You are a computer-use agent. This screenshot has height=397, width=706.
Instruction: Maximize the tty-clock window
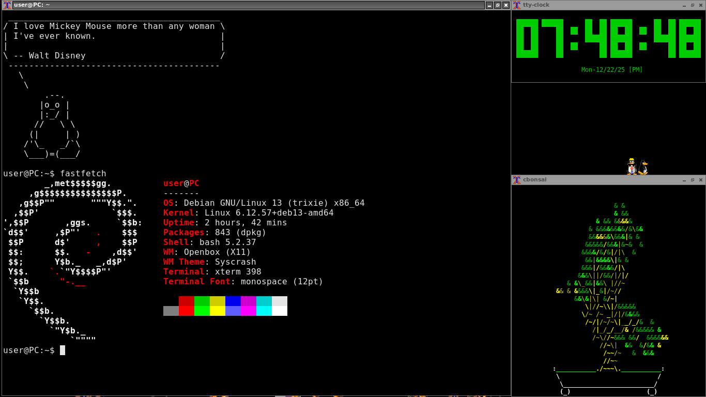[x=693, y=5]
